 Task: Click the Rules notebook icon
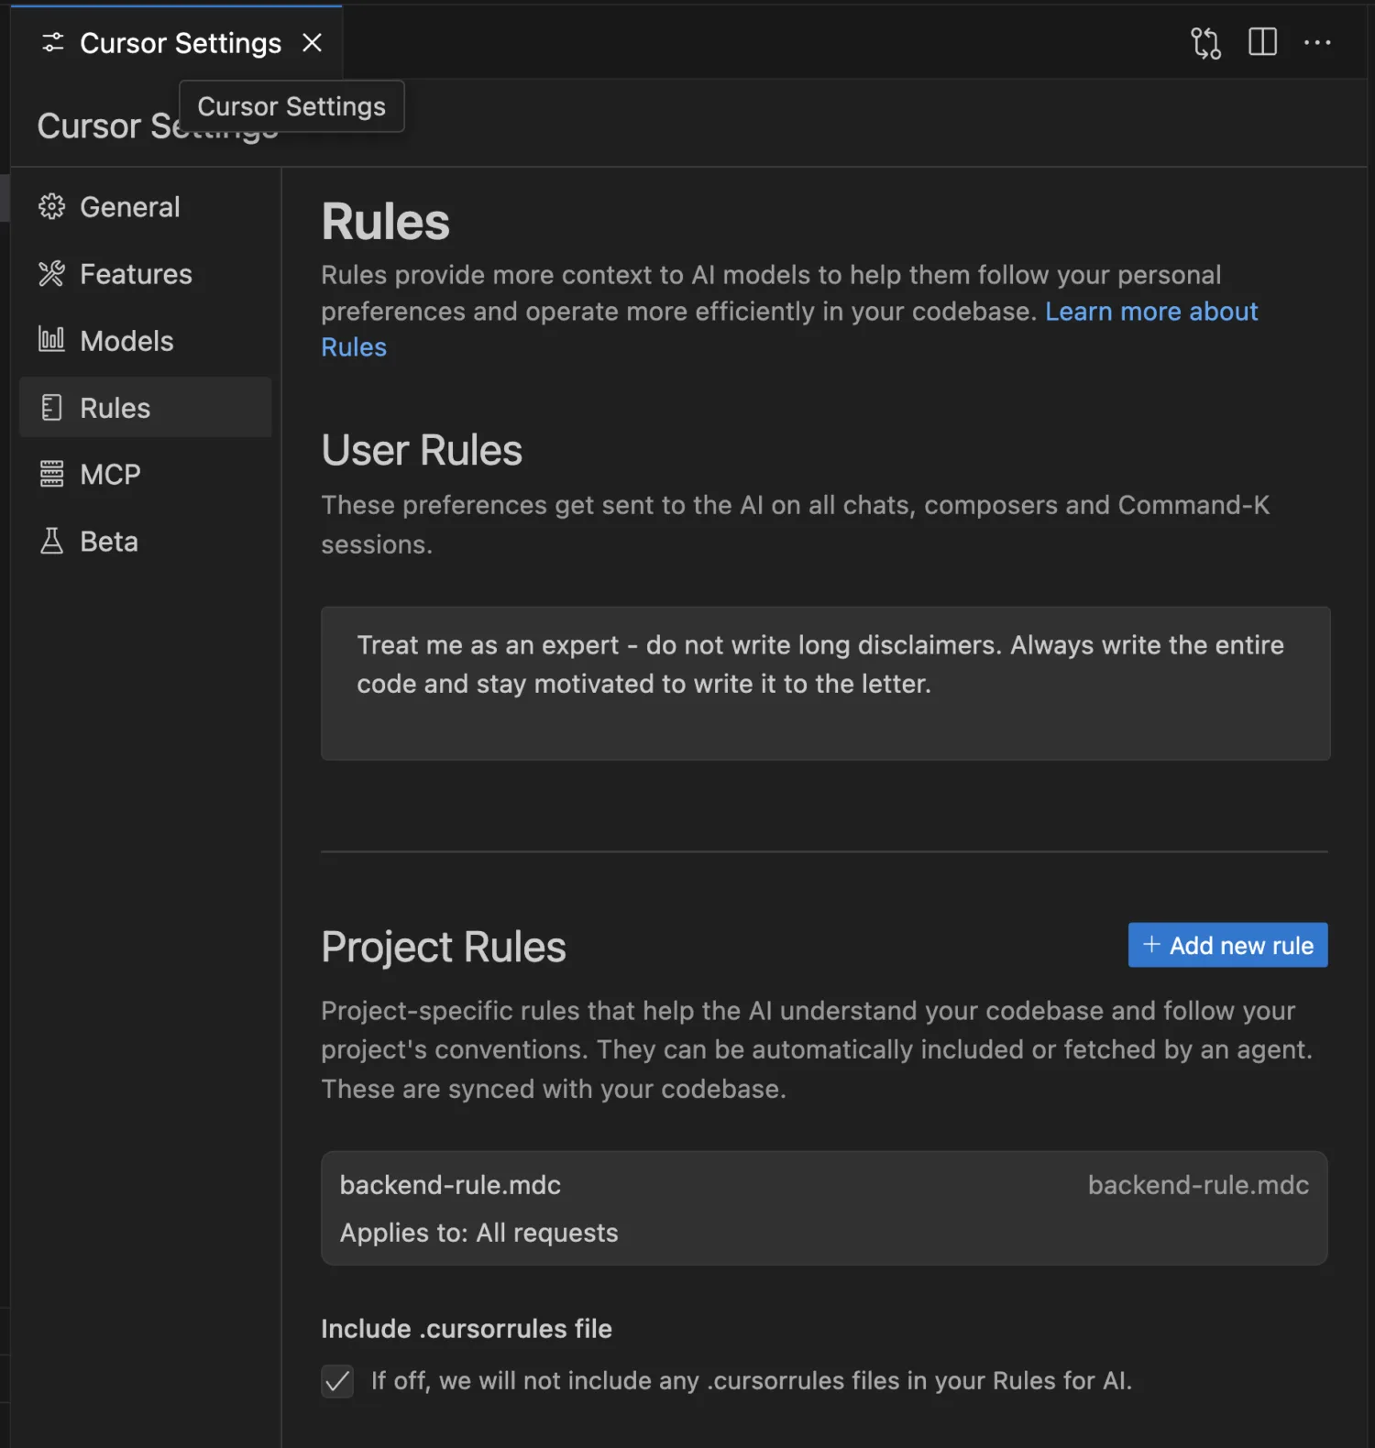pos(51,408)
